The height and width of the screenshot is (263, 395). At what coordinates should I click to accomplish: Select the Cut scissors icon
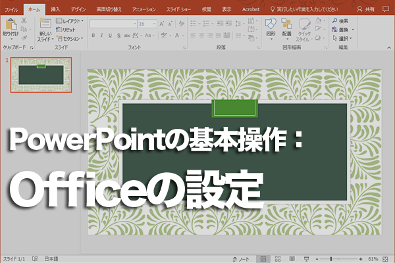[x=24, y=20]
